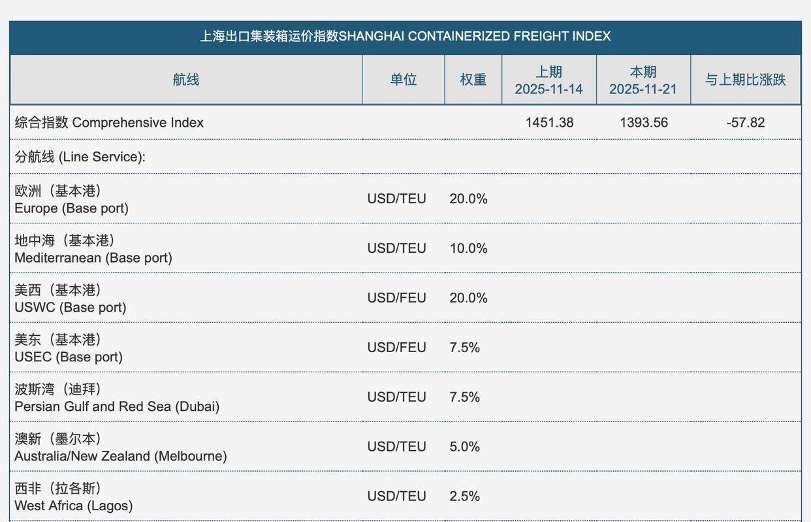811x522 pixels.
Task: Select the Europe (Base port) route
Action: click(71, 199)
